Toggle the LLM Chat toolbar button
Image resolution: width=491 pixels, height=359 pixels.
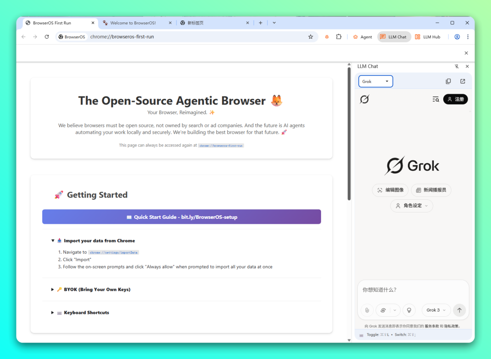click(394, 37)
